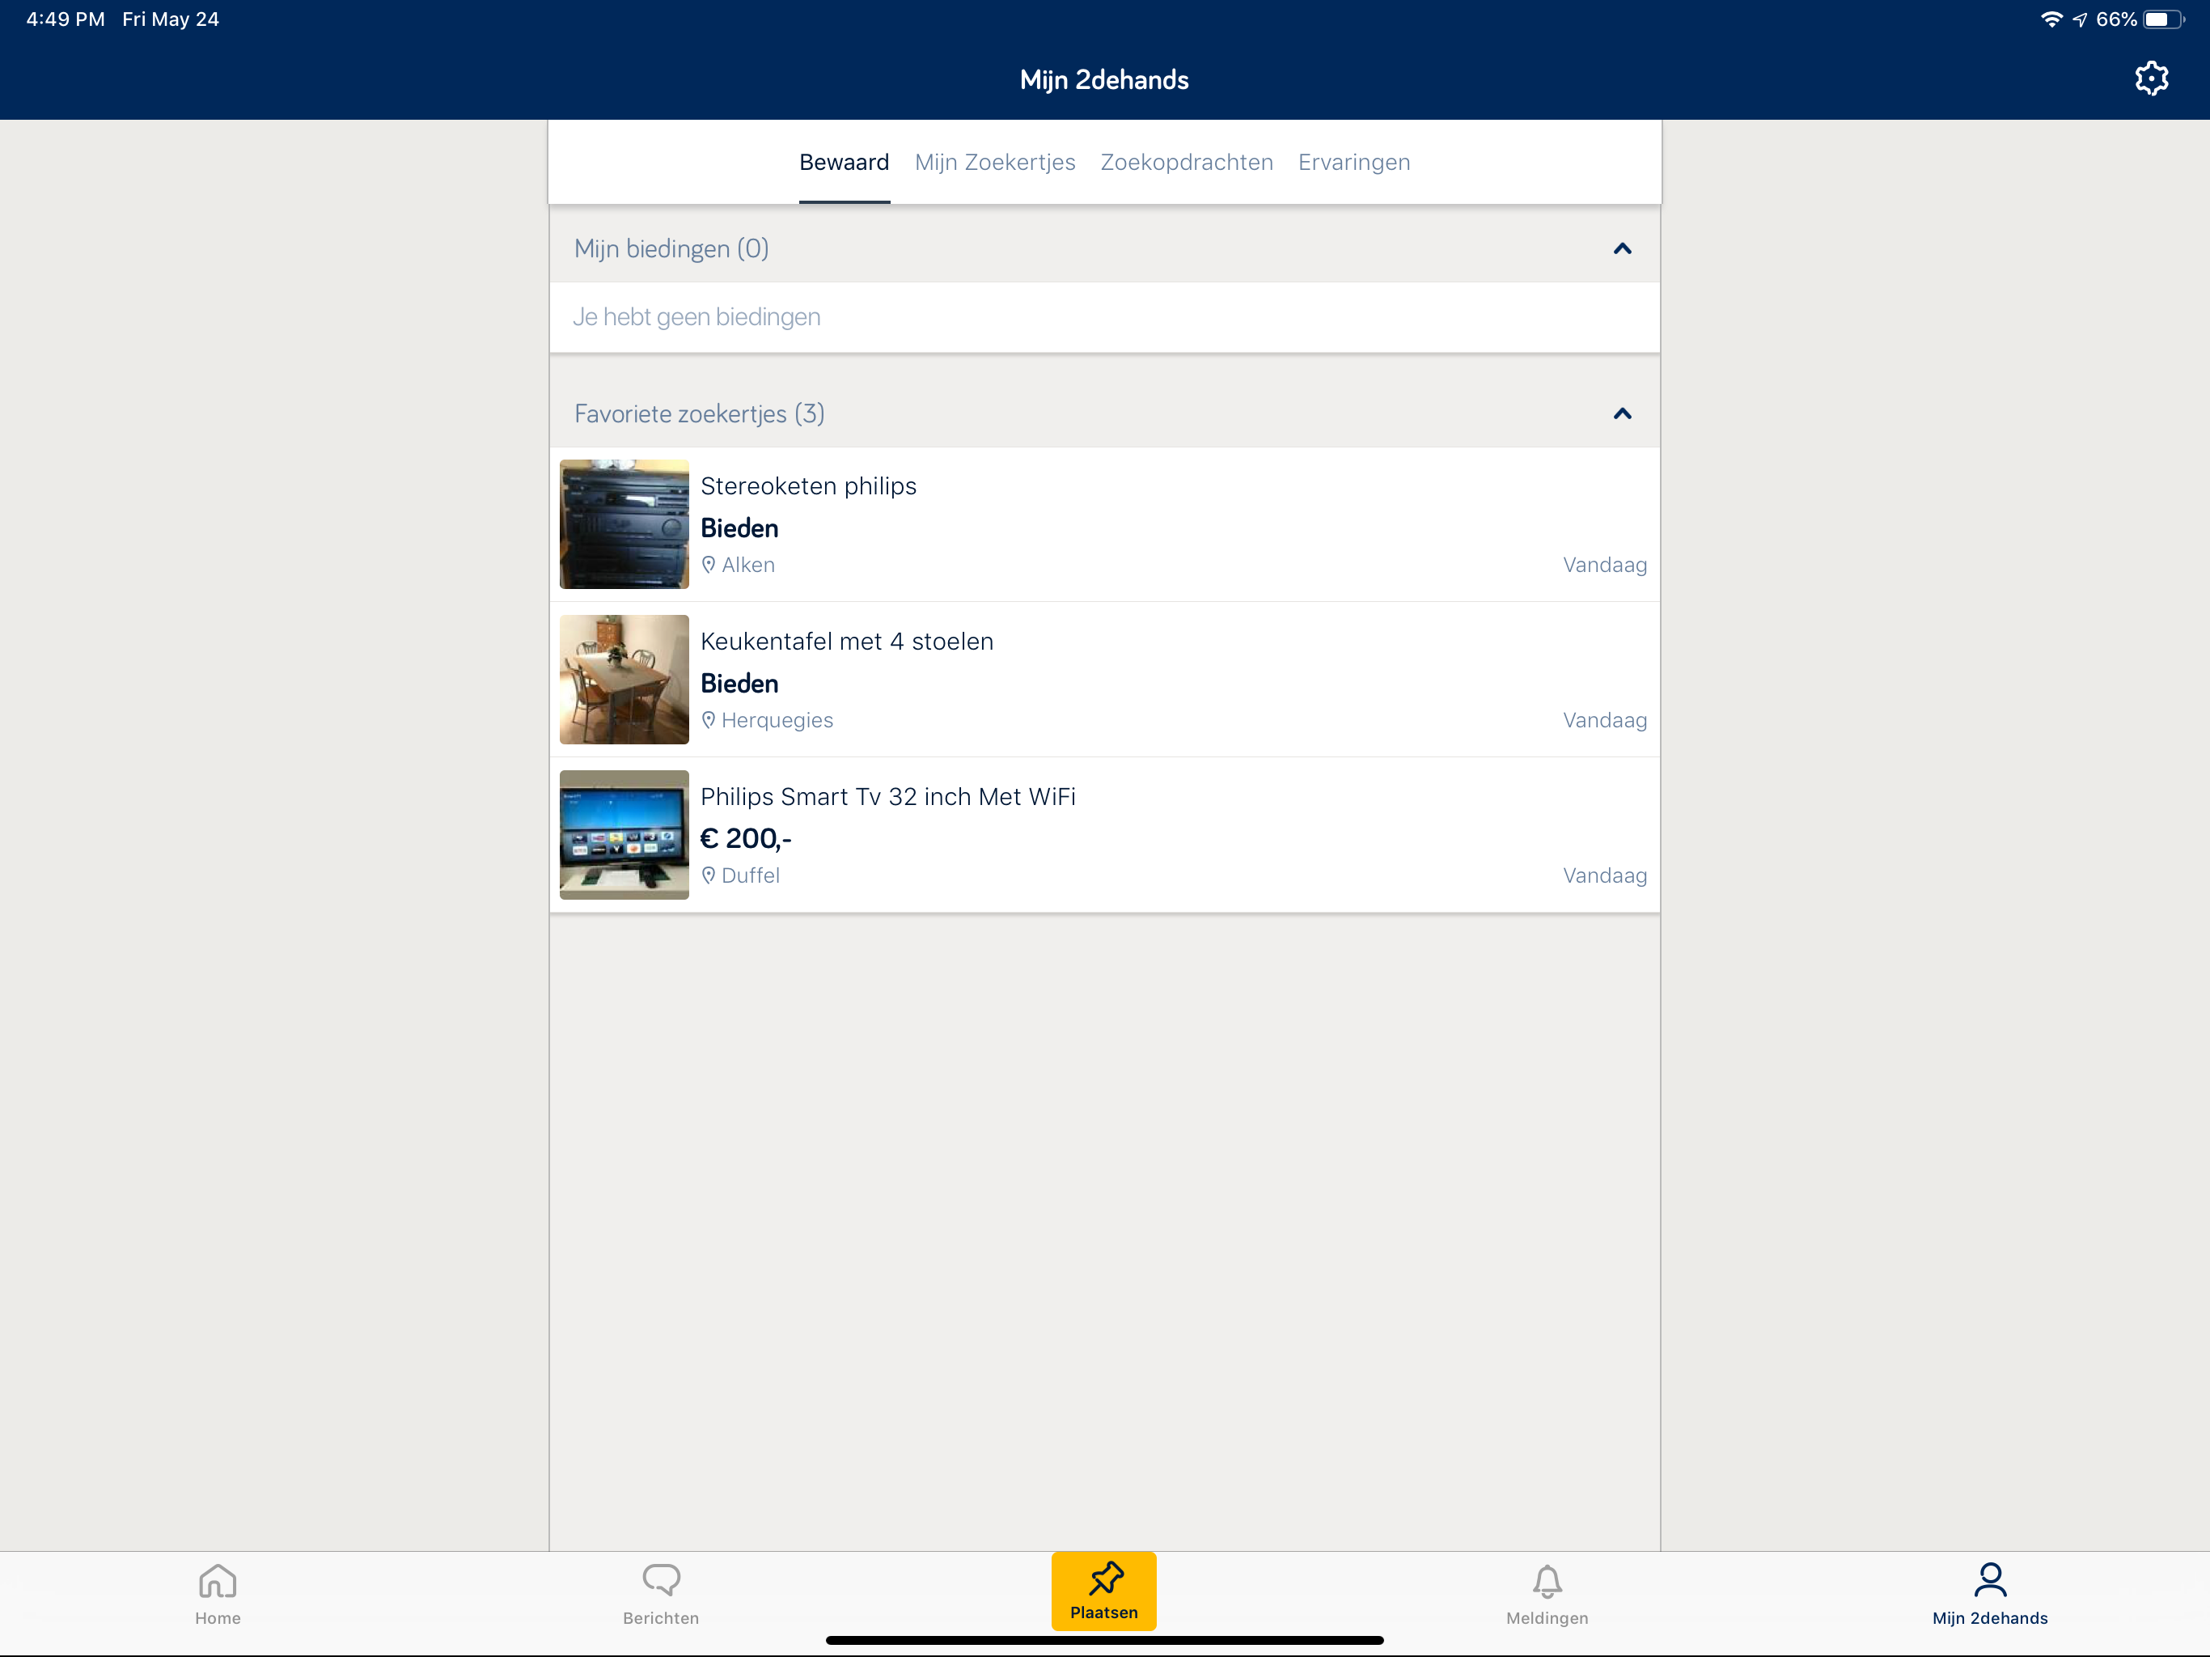Tap the kitchen table thumbnail image

[624, 680]
